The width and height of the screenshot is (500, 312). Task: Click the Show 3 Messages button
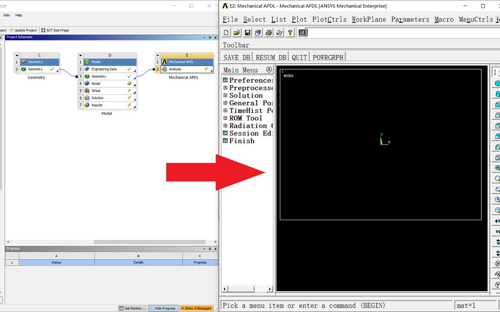click(x=196, y=308)
